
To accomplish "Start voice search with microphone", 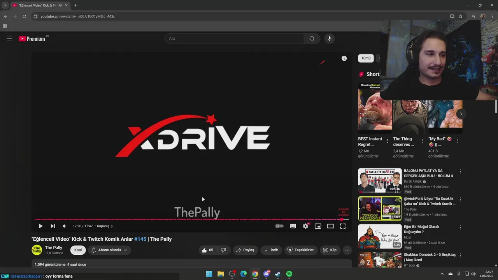I will coord(330,38).
